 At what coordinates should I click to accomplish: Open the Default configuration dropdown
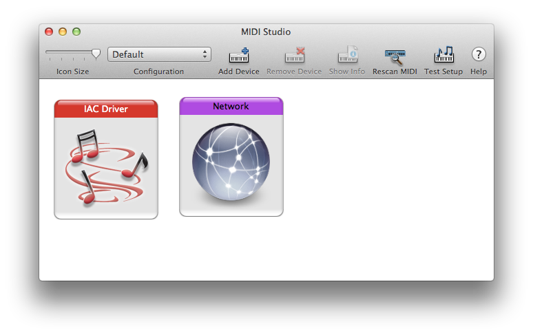click(158, 54)
